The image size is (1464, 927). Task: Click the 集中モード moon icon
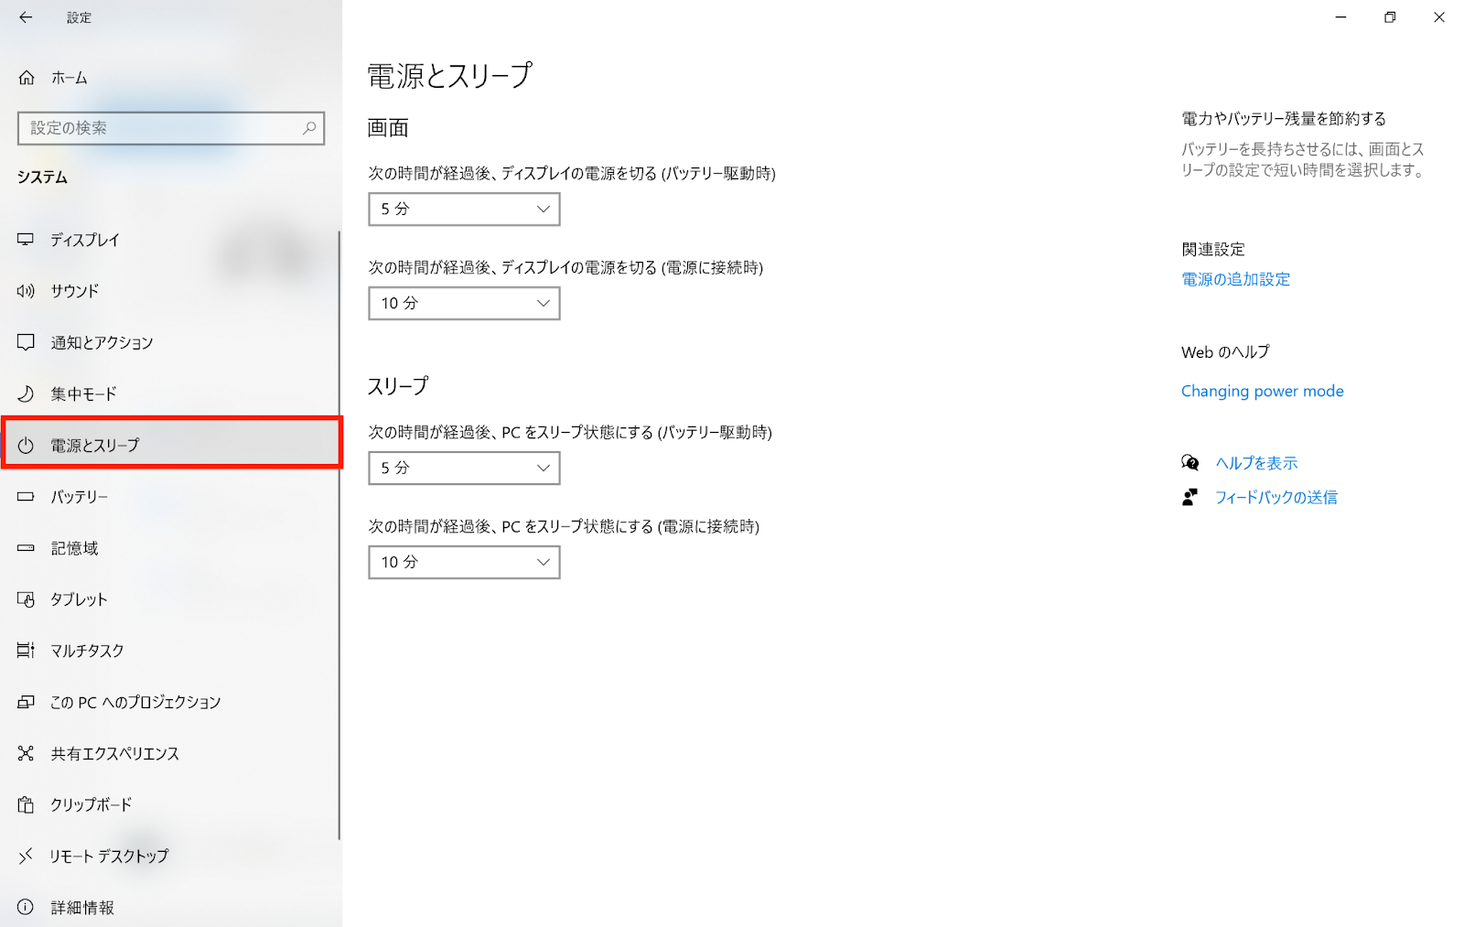coord(26,393)
